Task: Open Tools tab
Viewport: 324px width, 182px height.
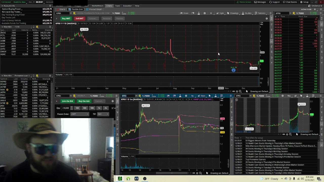Action: tap(117, 6)
